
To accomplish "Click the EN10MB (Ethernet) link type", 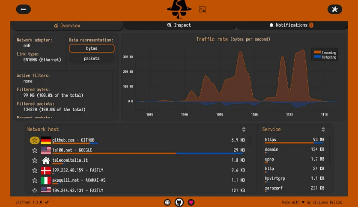I will tap(42, 60).
